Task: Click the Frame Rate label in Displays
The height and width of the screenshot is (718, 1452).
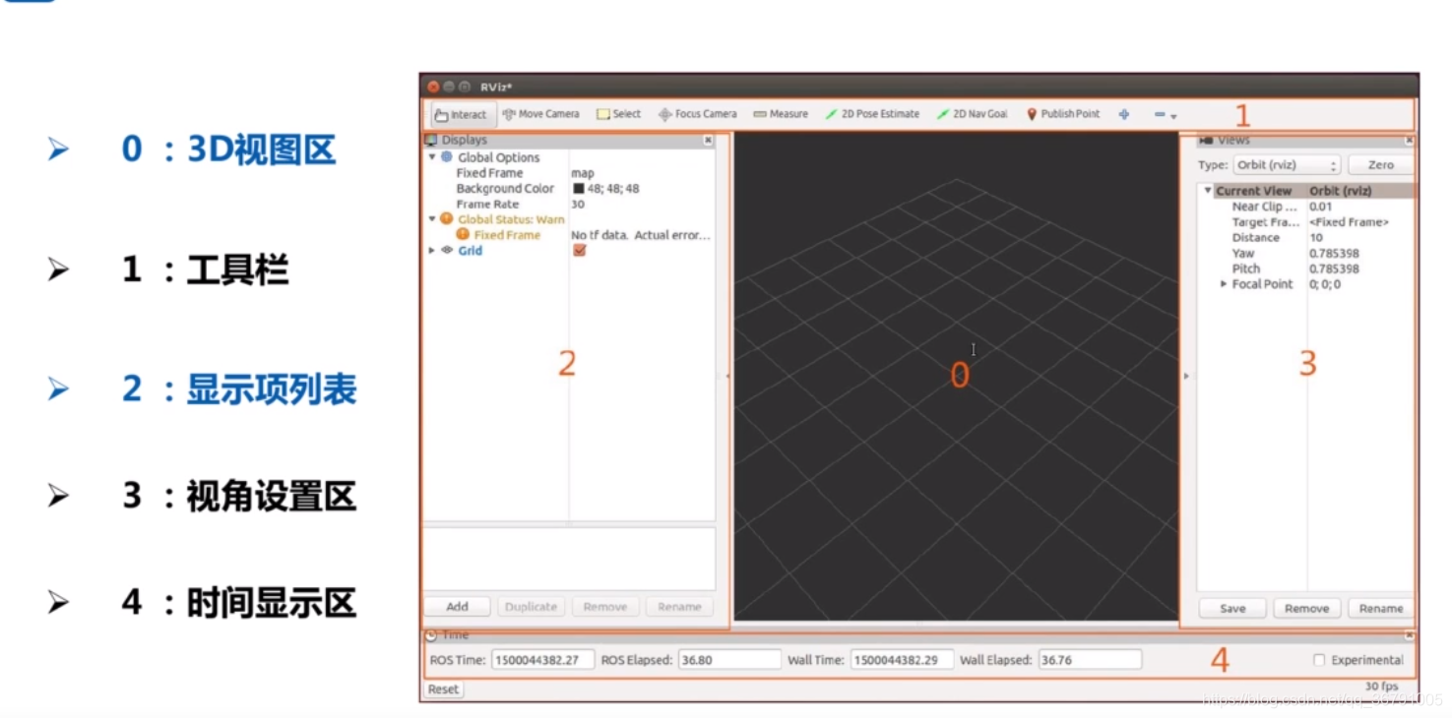Action: click(x=487, y=205)
